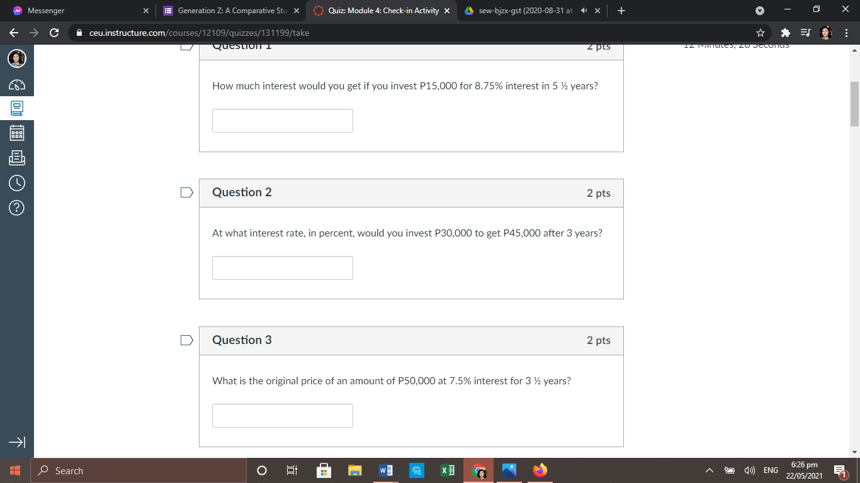The height and width of the screenshot is (483, 860).
Task: Open the media control icon in Chrome toolbar
Action: (806, 33)
